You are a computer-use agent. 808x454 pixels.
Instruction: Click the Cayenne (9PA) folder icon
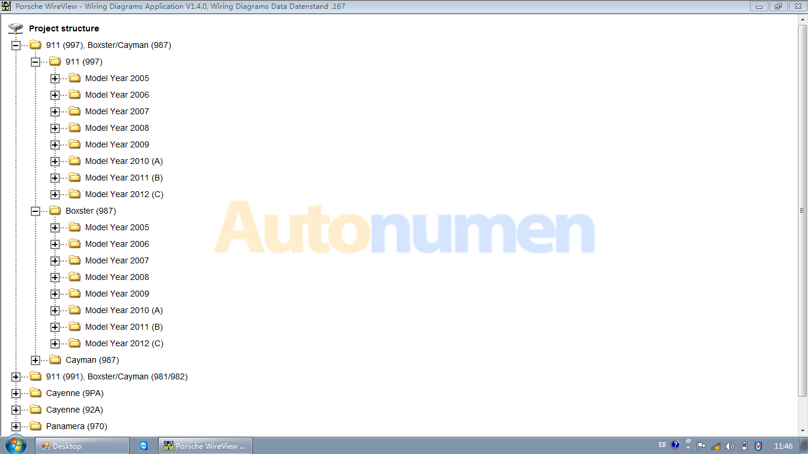point(36,392)
